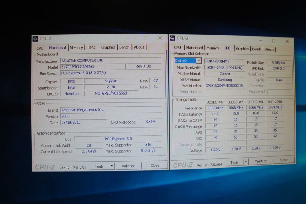The width and height of the screenshot is (306, 204).
Task: Click the BIOS date 09/19/2016 field
Action: [84, 122]
